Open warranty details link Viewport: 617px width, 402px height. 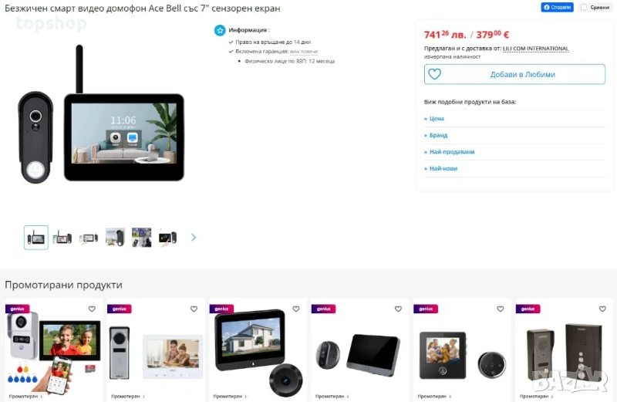click(x=304, y=52)
